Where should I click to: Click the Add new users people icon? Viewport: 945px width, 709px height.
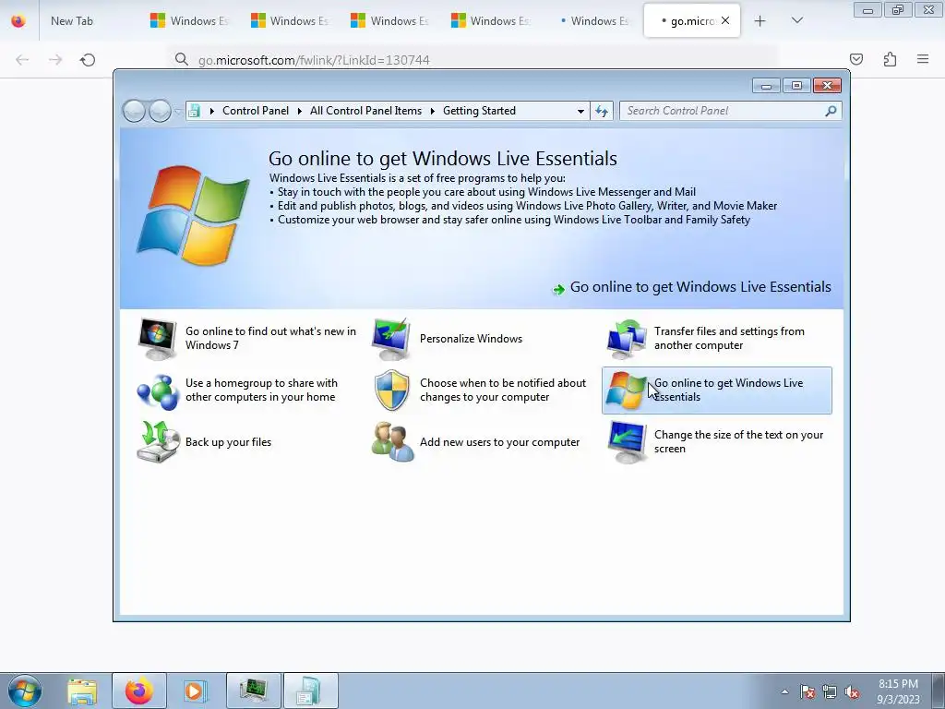[392, 442]
